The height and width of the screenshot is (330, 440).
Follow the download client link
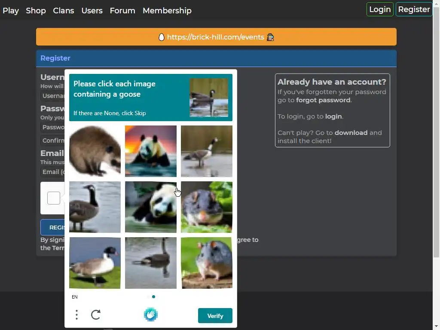351,133
